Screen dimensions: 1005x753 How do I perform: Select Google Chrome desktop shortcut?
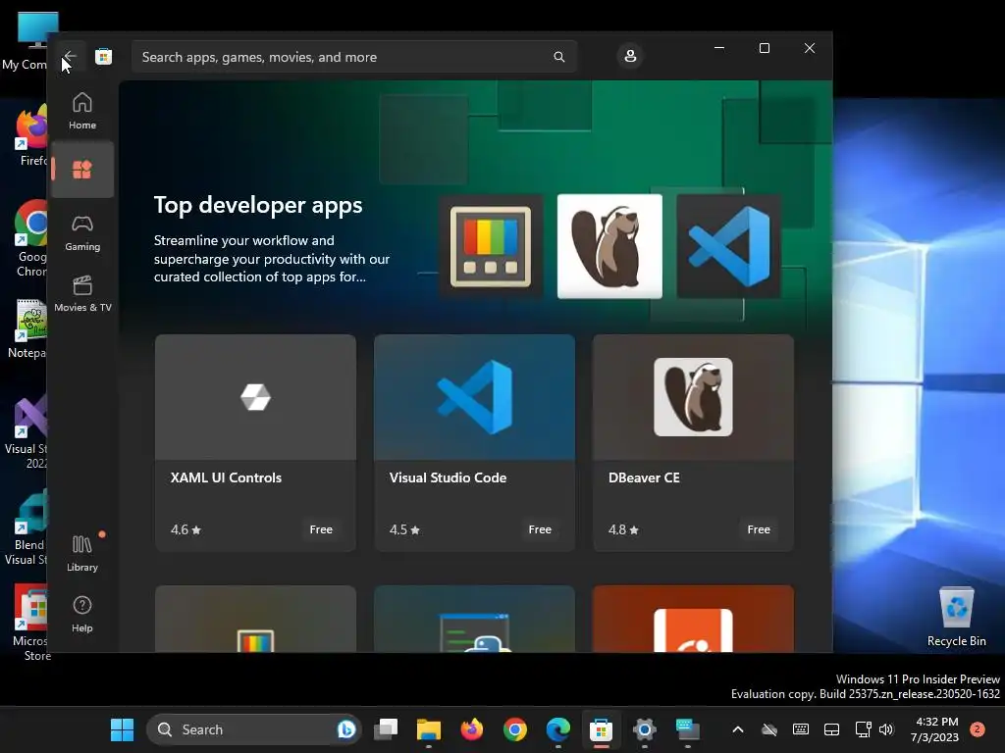pos(30,238)
